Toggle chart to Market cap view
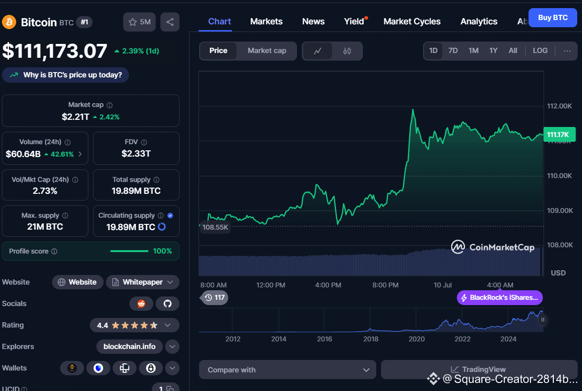Image resolution: width=582 pixels, height=391 pixels. (x=267, y=51)
